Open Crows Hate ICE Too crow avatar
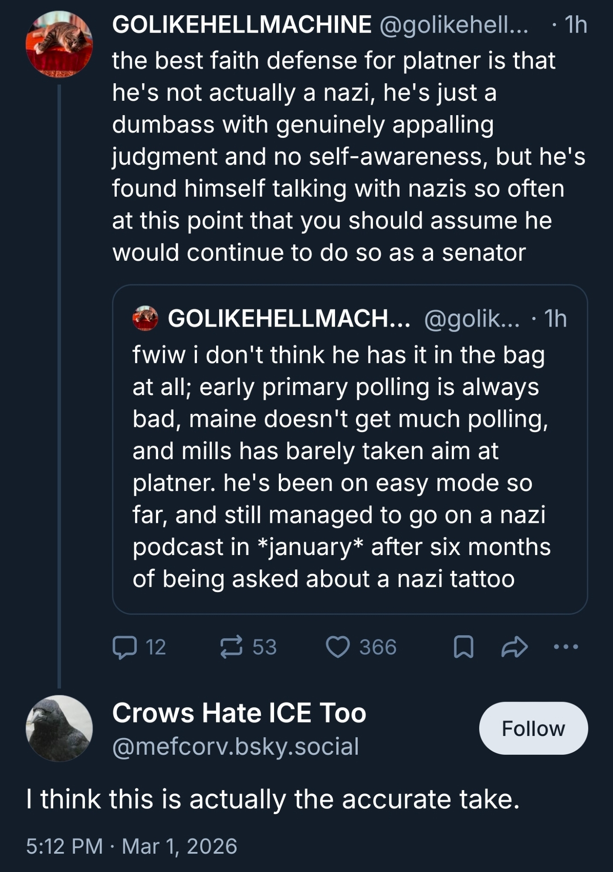 (x=59, y=729)
